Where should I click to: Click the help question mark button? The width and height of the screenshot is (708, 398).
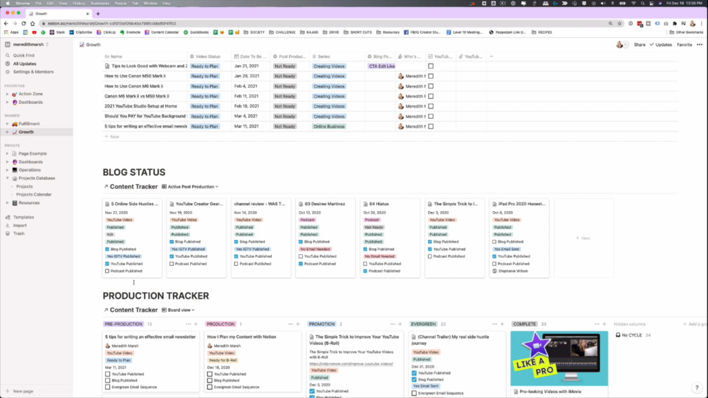point(697,387)
